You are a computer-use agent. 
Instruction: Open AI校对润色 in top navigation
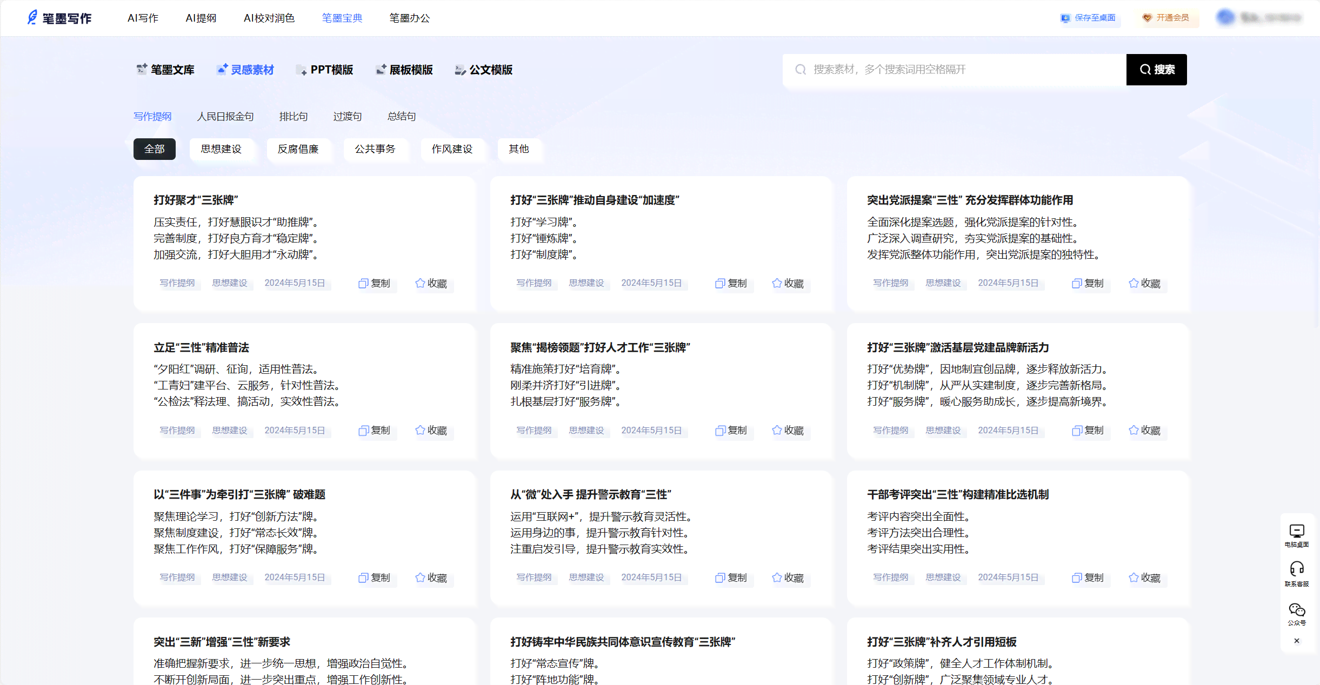pyautogui.click(x=269, y=18)
